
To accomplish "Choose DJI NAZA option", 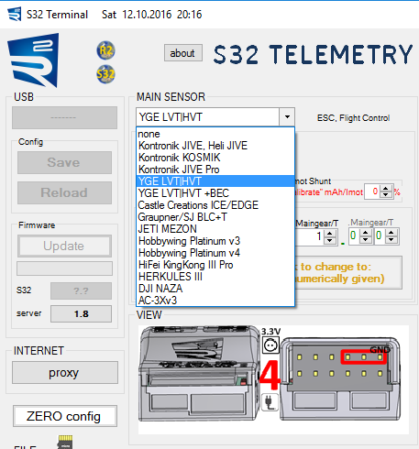I will pyautogui.click(x=215, y=289).
